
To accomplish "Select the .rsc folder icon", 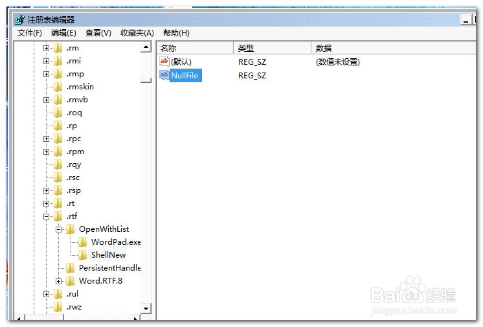I will pos(58,177).
